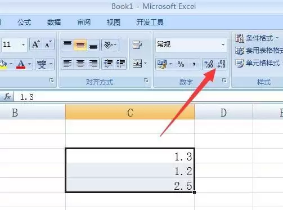The image size is (283, 210).
Task: Launch the 数字 number format dialog
Action: pyautogui.click(x=224, y=81)
